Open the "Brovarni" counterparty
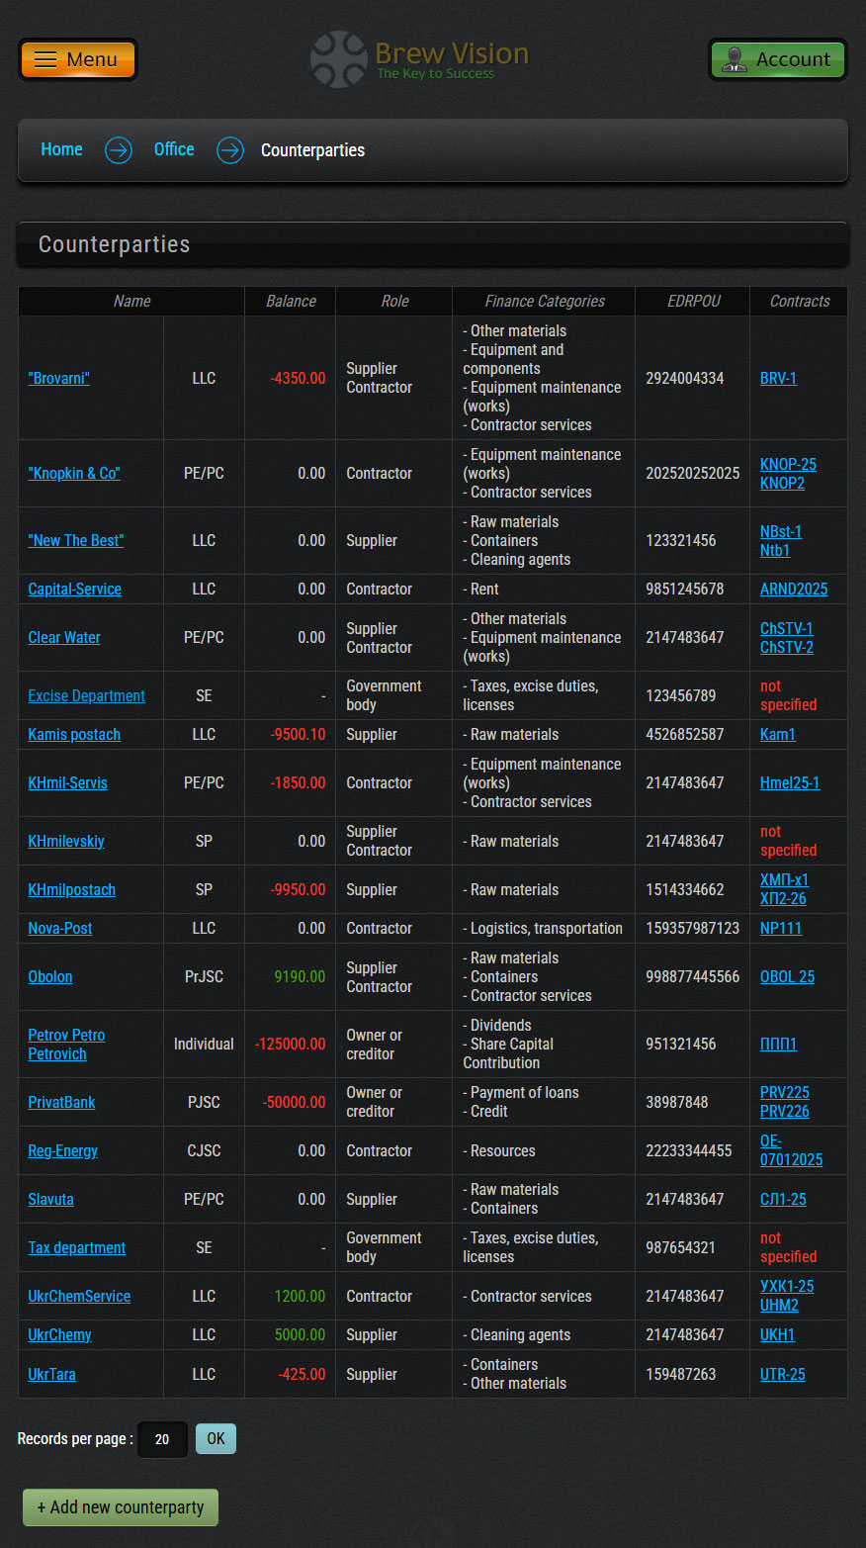Image resolution: width=866 pixels, height=1548 pixels. click(x=59, y=378)
